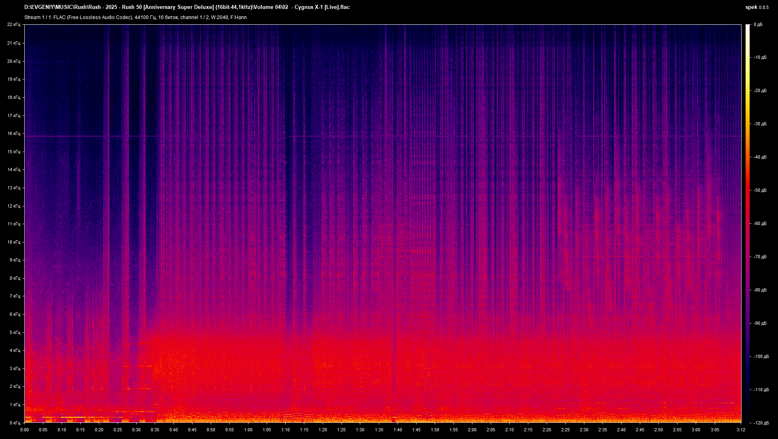Screen dimensions: 778x439
Task: Click the file path title text
Action: click(187, 7)
